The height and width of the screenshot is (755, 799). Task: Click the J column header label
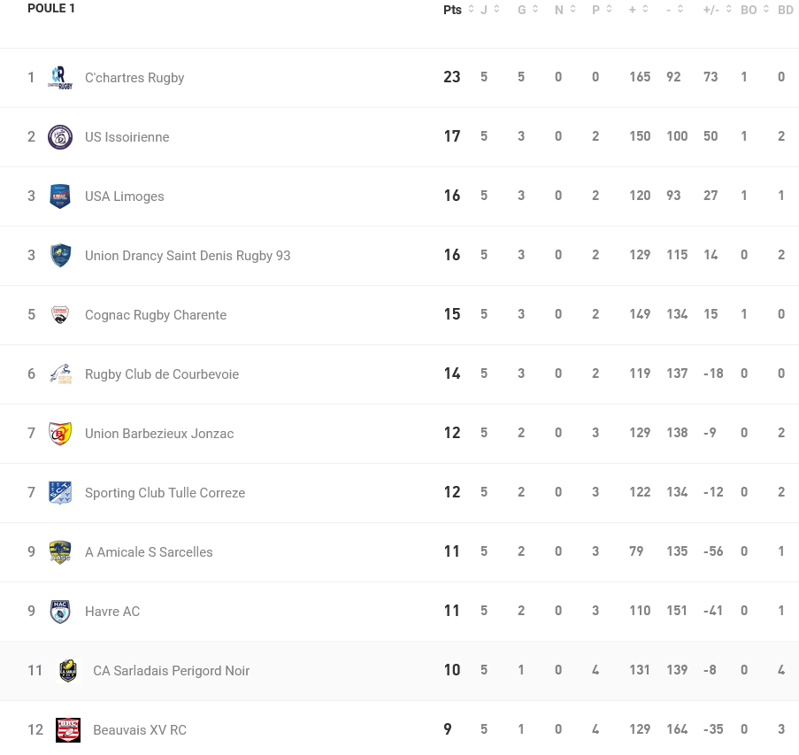pyautogui.click(x=484, y=10)
